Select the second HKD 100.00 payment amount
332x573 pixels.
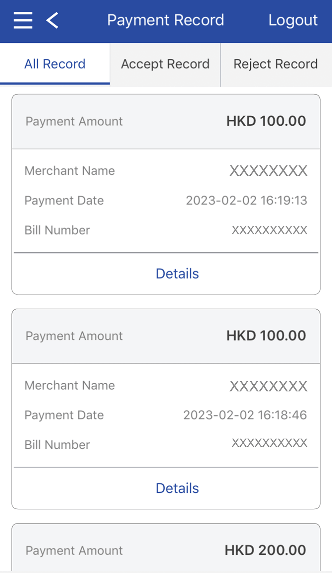click(x=266, y=336)
